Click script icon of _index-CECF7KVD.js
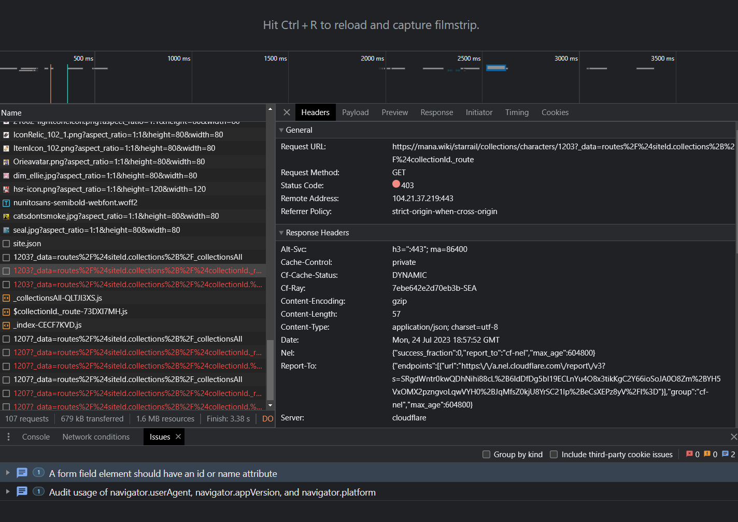Viewport: 738px width, 522px height. [x=6, y=325]
